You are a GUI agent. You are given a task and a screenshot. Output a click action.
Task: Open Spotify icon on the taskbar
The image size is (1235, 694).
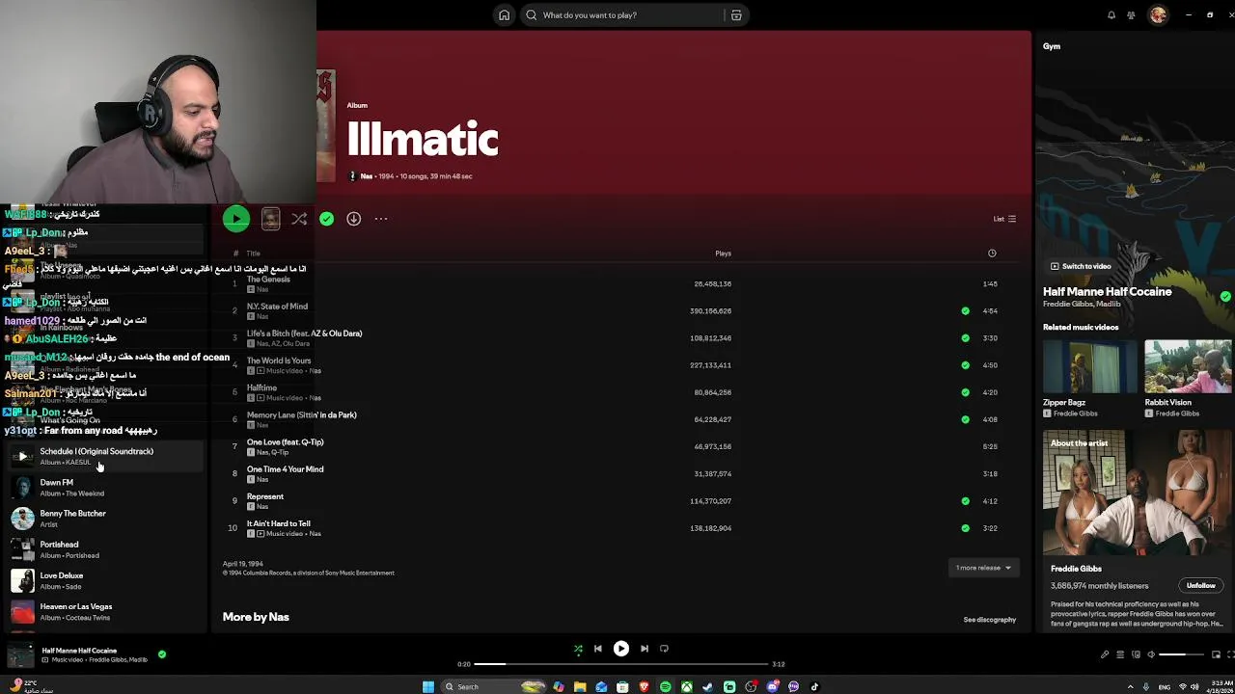point(665,686)
